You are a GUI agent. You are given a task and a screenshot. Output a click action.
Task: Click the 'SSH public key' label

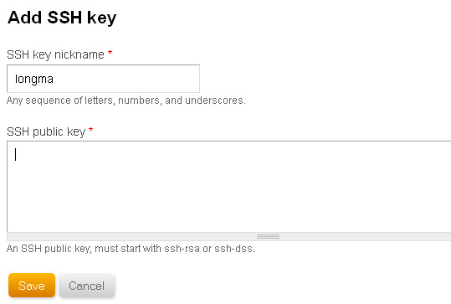pyautogui.click(x=46, y=131)
